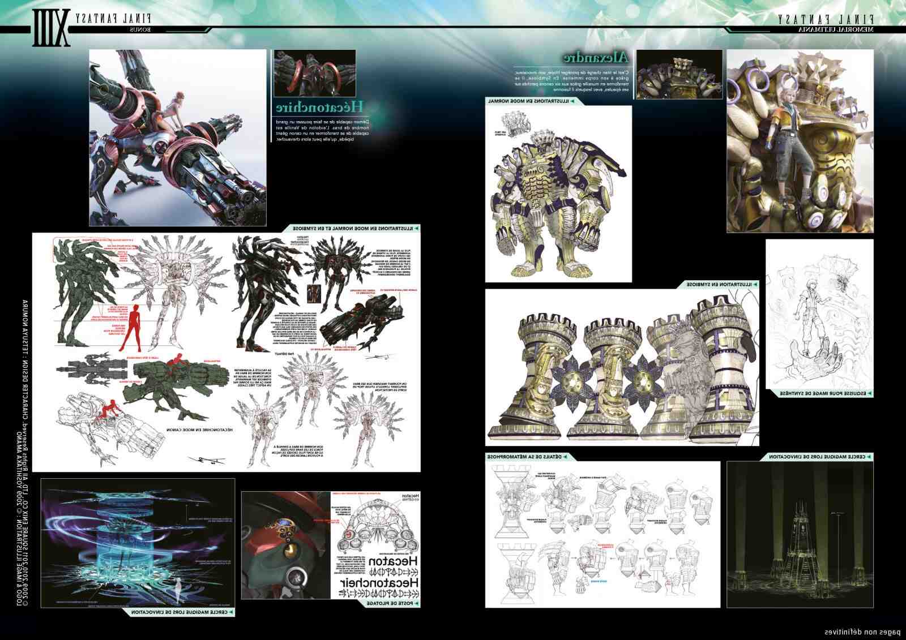The height and width of the screenshot is (640, 906).
Task: Click the "Final Fantasy Memorial Ultimania" header text
Action: tap(827, 23)
